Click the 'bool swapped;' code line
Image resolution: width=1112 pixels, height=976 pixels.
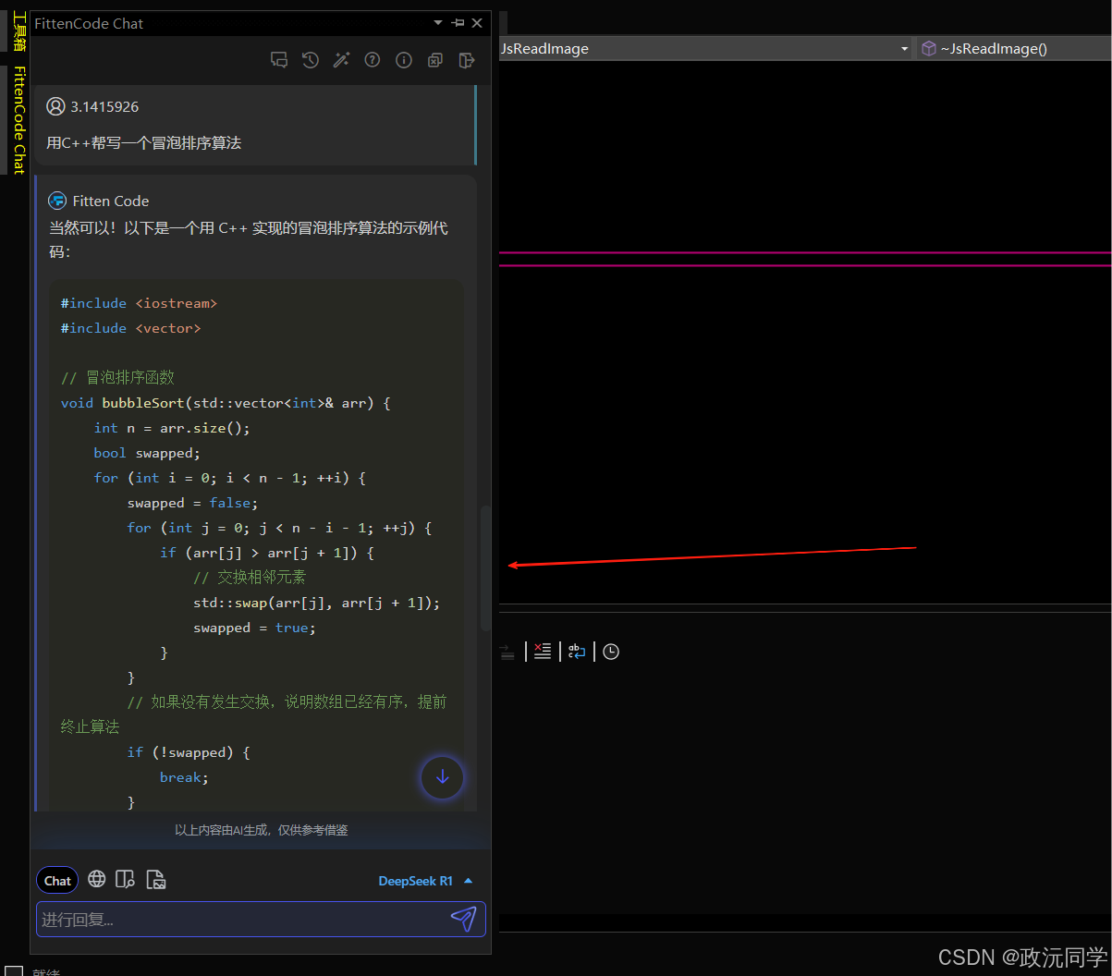pos(147,453)
